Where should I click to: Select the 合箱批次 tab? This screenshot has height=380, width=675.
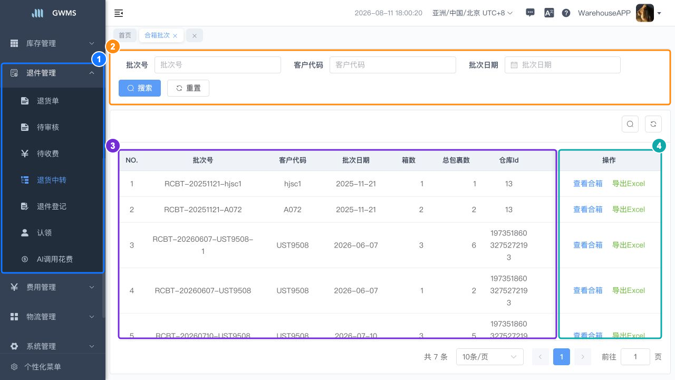tap(157, 35)
